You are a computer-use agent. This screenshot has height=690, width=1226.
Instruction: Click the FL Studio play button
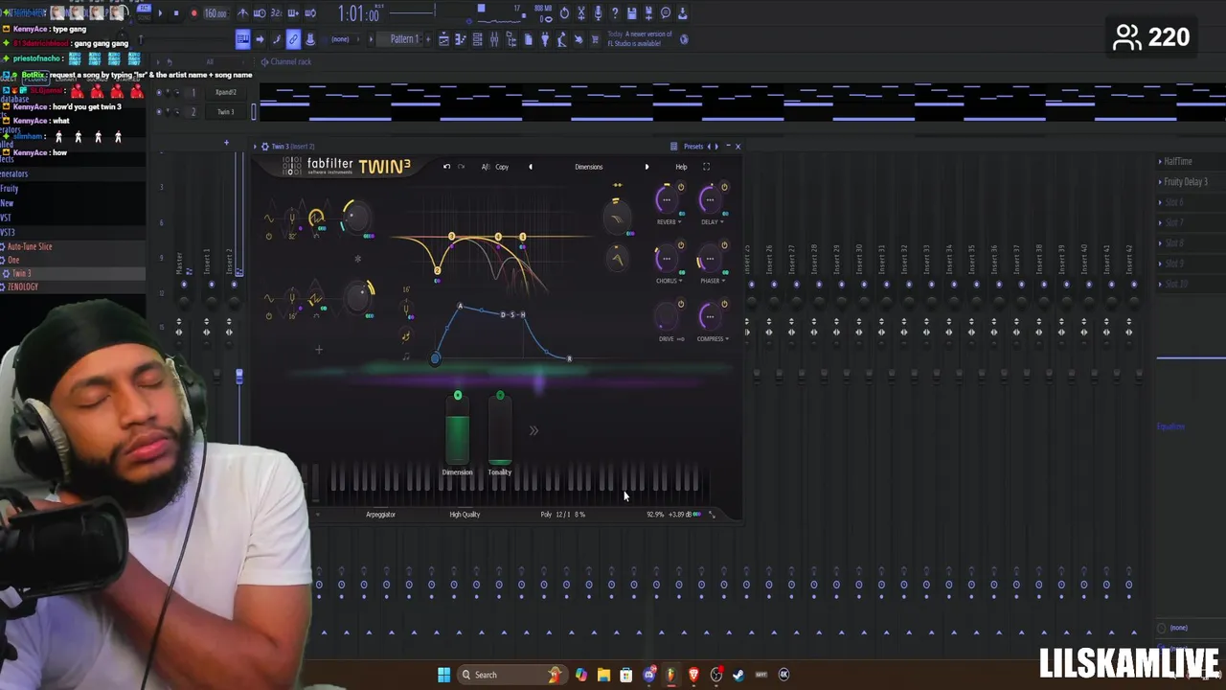click(159, 13)
